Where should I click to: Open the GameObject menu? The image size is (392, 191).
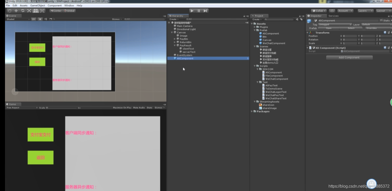tap(37, 5)
